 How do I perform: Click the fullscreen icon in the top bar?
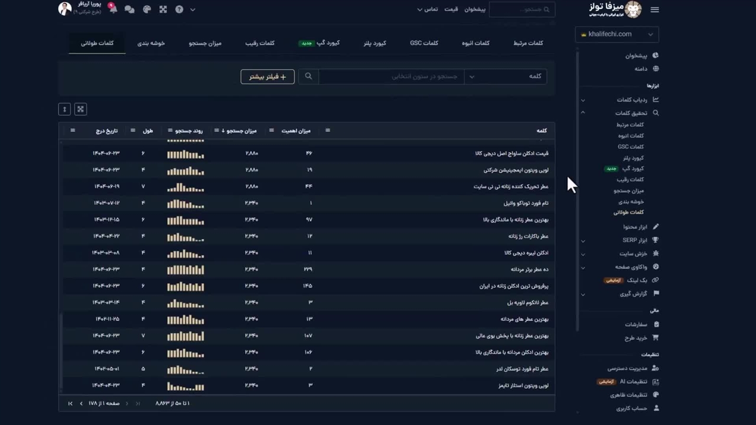point(163,9)
